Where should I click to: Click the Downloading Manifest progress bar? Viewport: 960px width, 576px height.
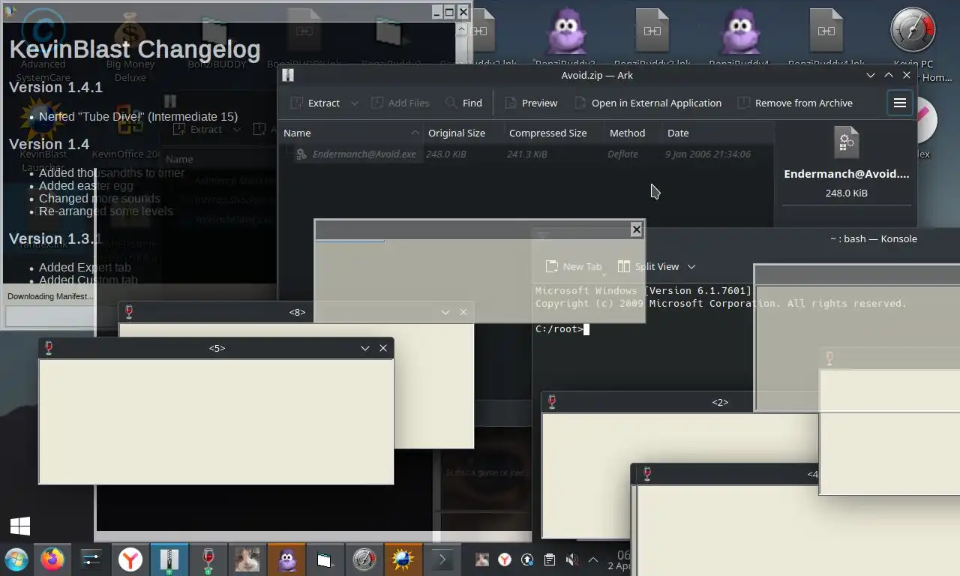coord(49,317)
